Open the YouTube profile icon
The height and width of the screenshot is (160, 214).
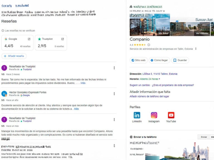click(171, 115)
